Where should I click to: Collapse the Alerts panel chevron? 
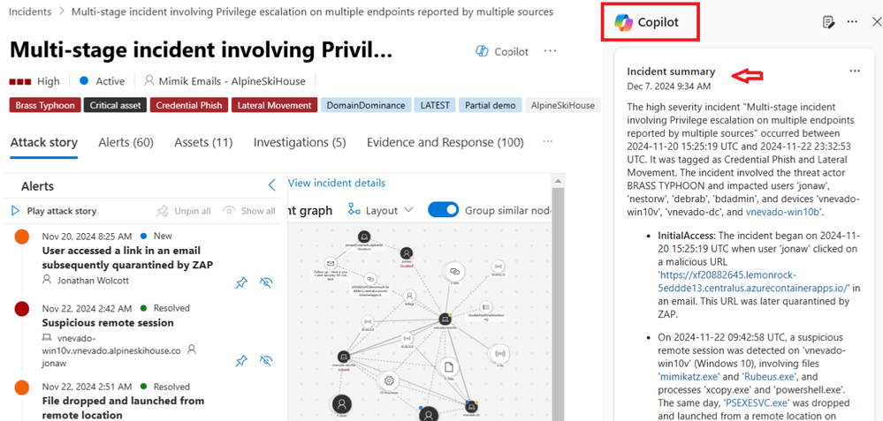(272, 185)
